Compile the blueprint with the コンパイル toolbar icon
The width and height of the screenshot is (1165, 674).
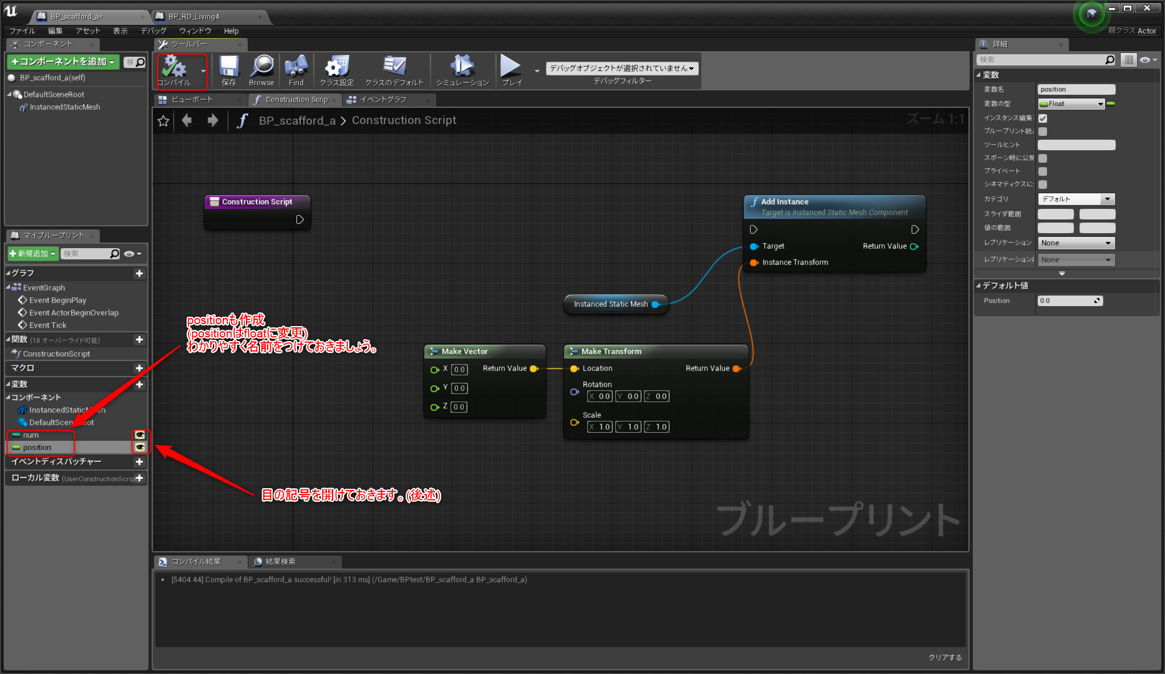point(174,70)
